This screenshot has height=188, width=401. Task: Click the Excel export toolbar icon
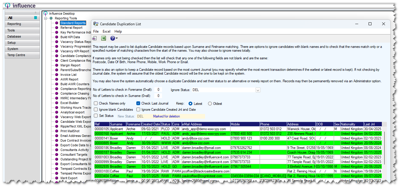[104, 38]
